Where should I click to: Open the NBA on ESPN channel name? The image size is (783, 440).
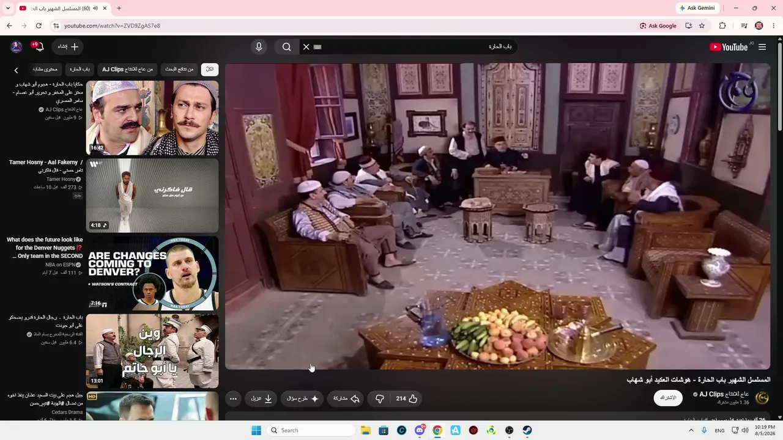coord(61,265)
